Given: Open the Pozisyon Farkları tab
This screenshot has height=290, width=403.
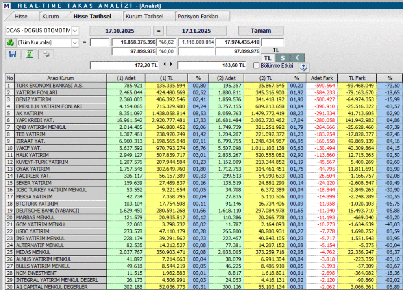Looking at the screenshot, I should 198,17.
